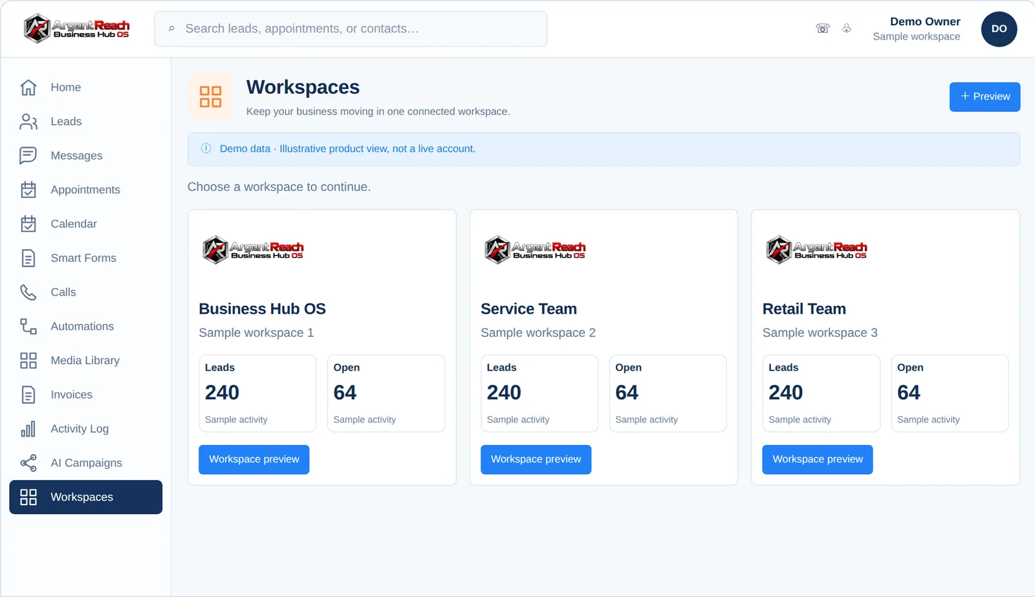Open Media Library grid icon

point(28,361)
